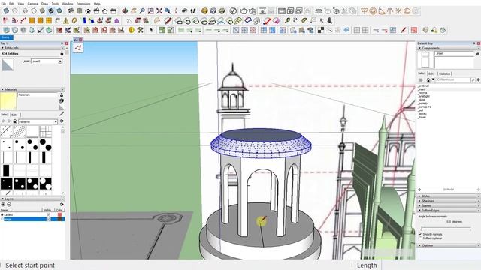481x270 pixels.
Task: Select the black arrow Select tool
Action: click(x=151, y=30)
